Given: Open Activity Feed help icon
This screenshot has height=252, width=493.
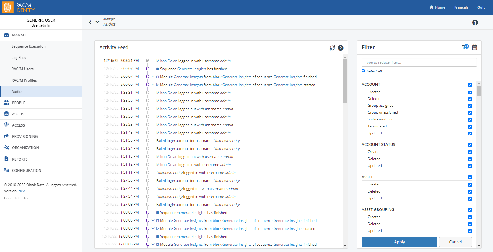Looking at the screenshot, I should tap(341, 48).
